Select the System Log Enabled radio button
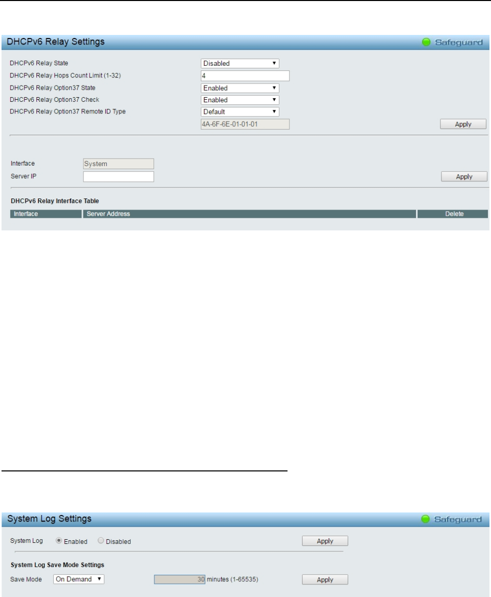Screen dimensions: 491x597 tap(59, 541)
